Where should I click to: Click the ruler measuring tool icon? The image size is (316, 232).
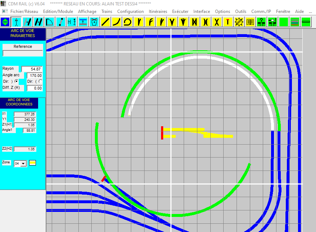point(306,22)
